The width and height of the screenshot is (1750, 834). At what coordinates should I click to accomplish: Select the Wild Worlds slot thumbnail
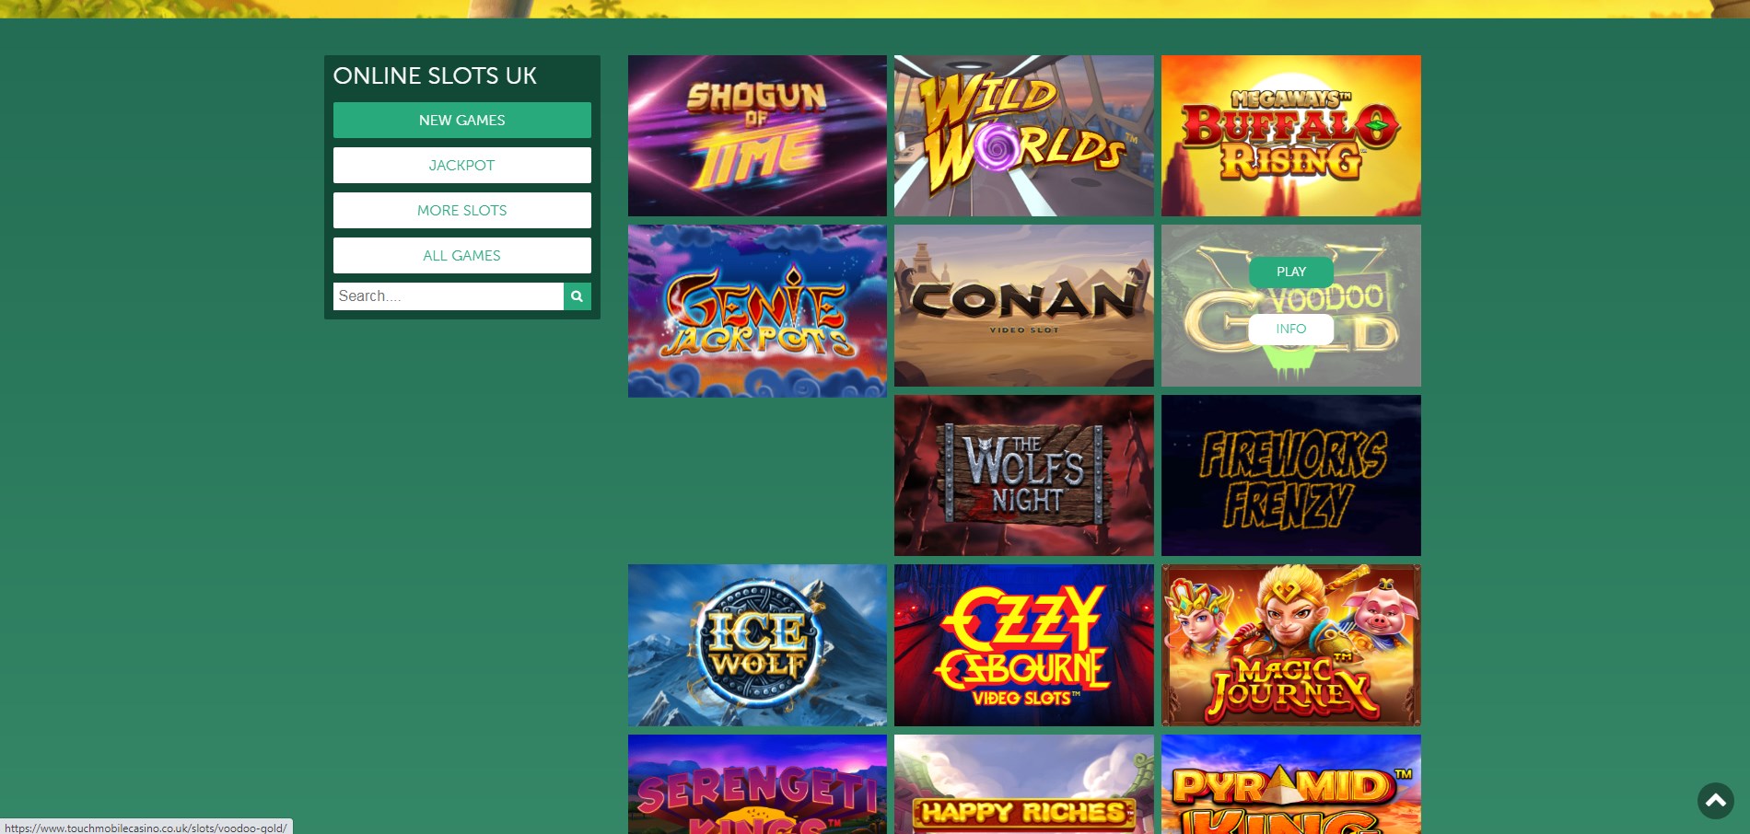click(1023, 135)
